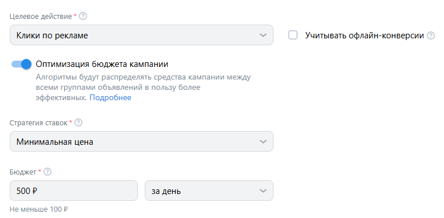Viewport: 444px width, 218px height.
Task: Focus the 500 ₽ budget input field
Action: point(74,191)
